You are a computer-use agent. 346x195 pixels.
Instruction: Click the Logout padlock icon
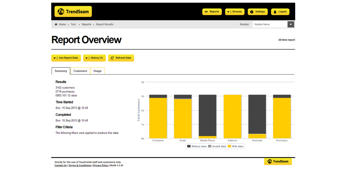pos(275,12)
